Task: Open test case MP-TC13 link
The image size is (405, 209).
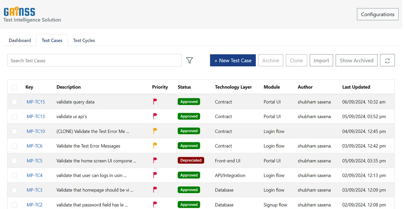Action: (36, 116)
